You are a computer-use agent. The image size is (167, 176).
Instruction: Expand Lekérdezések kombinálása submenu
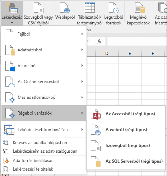click(x=44, y=130)
